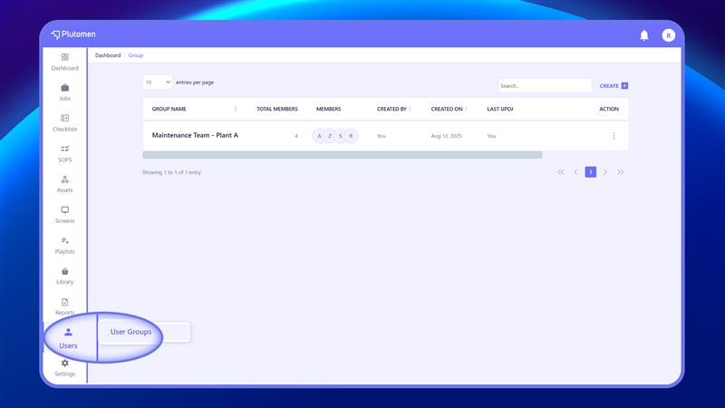Go to next page
The height and width of the screenshot is (408, 725).
pos(605,172)
